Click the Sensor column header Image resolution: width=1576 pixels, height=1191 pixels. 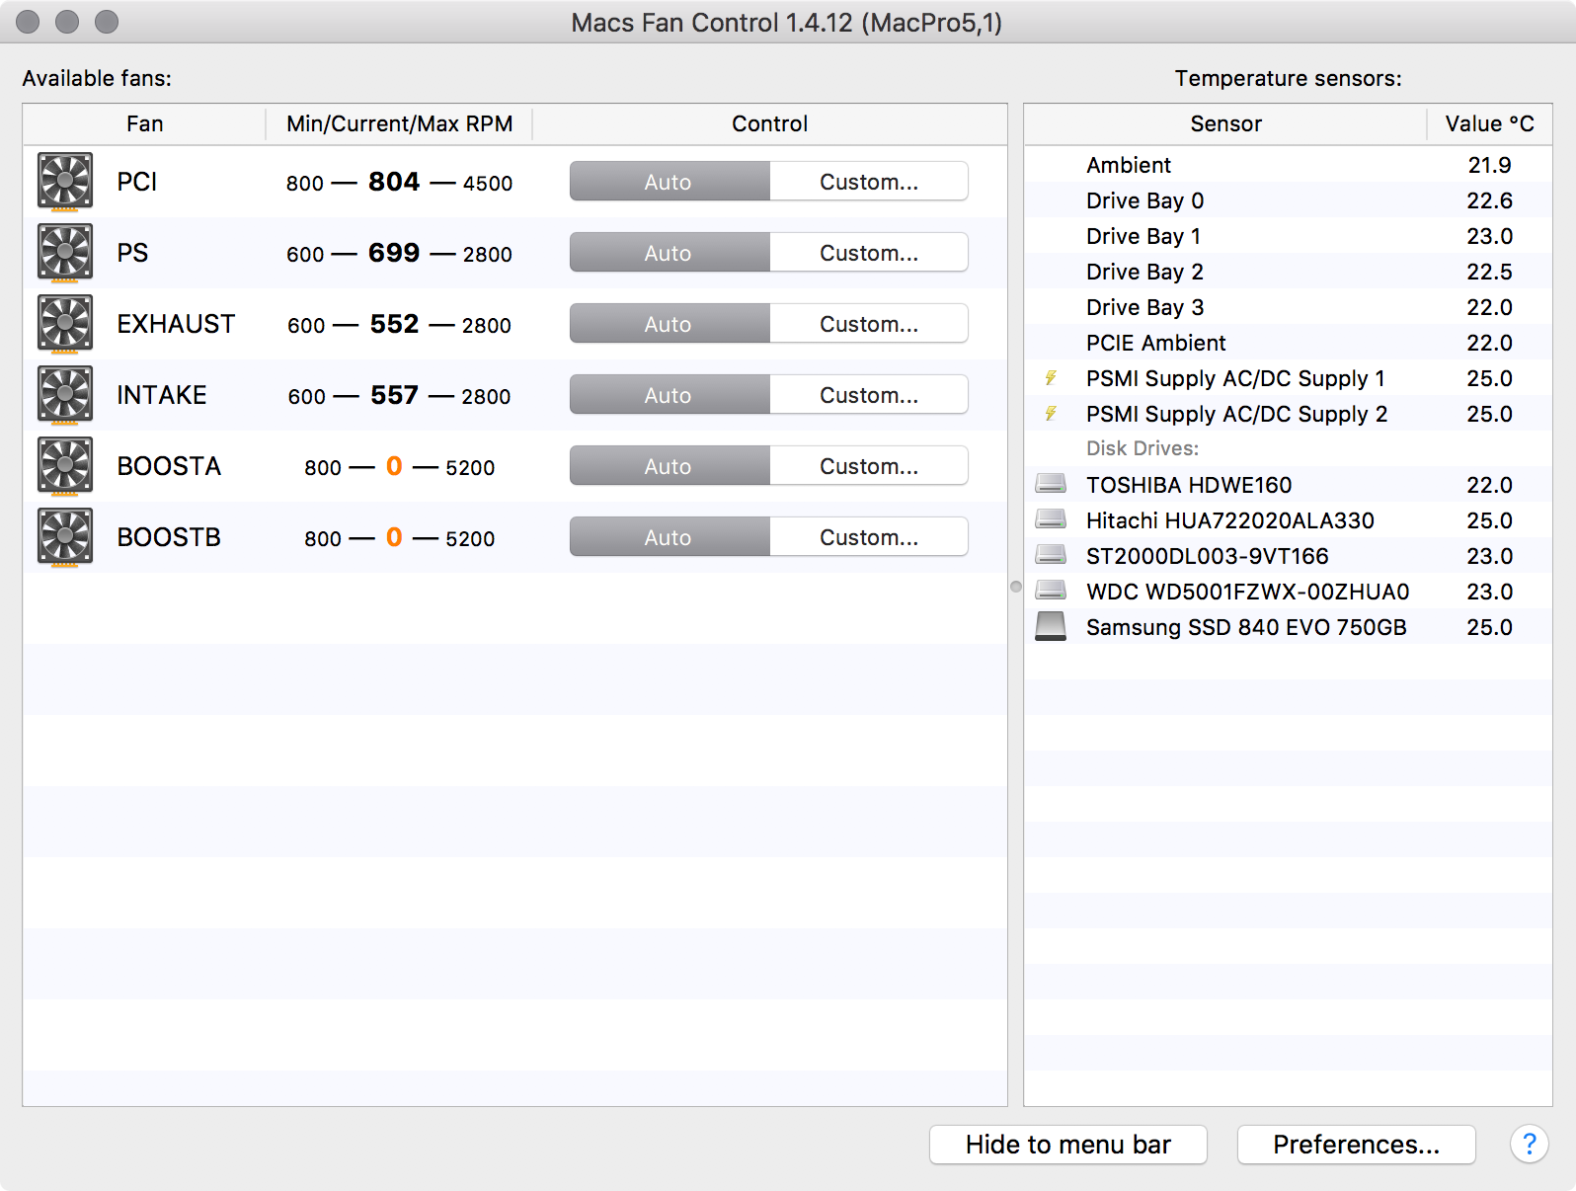(x=1225, y=124)
